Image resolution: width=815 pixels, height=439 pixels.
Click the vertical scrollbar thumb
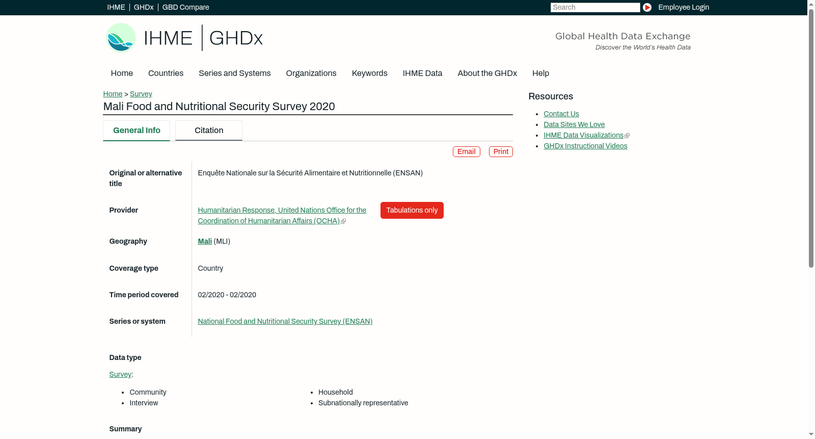811,138
